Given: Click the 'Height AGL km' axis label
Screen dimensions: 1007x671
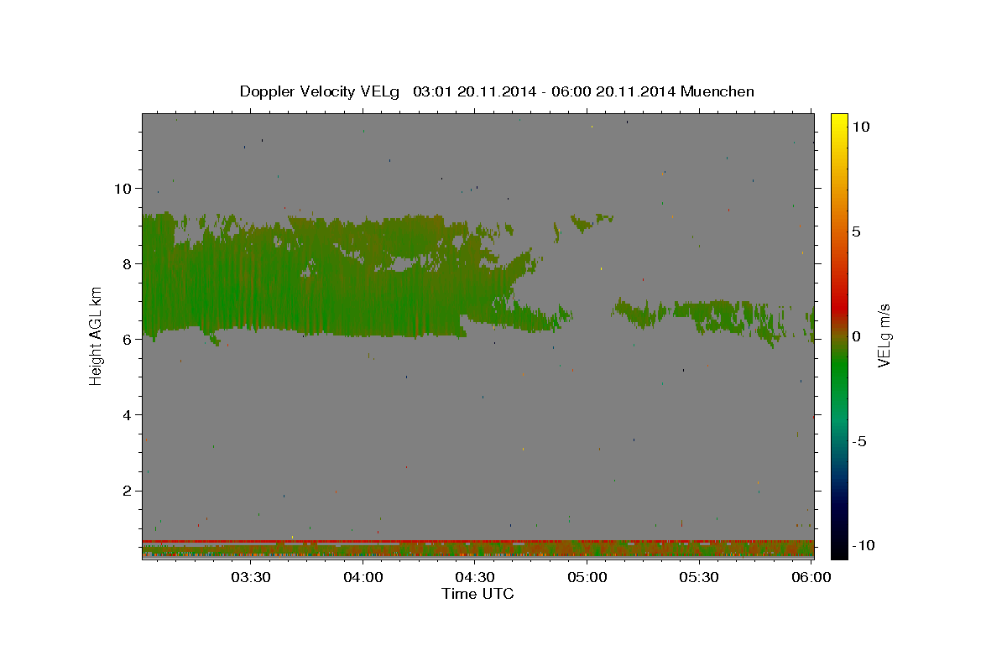Looking at the screenshot, I should click(x=97, y=336).
